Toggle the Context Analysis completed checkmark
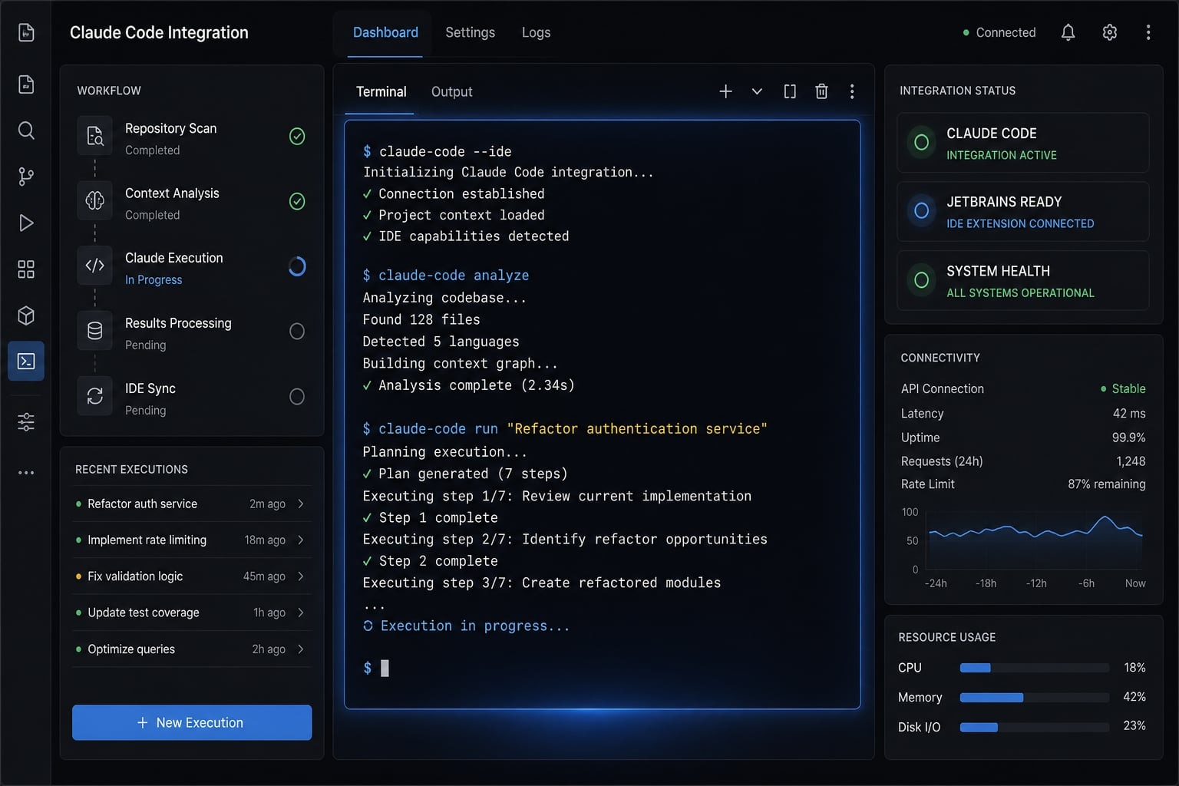Screen dimensions: 1179x786 click(x=297, y=201)
